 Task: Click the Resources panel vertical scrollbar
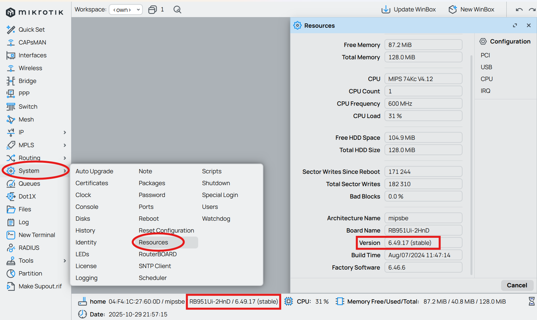471,164
